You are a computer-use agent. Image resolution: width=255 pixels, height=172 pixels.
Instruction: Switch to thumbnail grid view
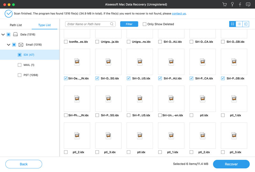pyautogui.click(x=232, y=24)
